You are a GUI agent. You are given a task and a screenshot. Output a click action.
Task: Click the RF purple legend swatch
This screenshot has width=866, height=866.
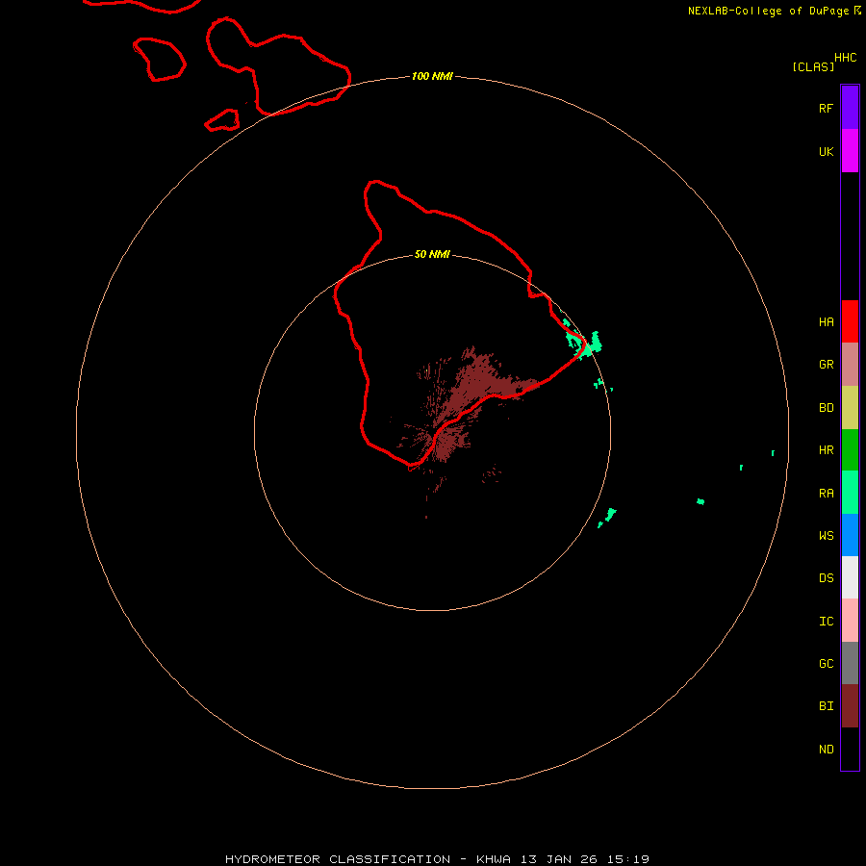click(850, 108)
